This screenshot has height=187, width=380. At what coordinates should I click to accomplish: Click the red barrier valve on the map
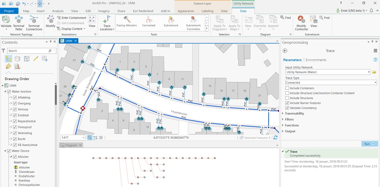(83, 108)
